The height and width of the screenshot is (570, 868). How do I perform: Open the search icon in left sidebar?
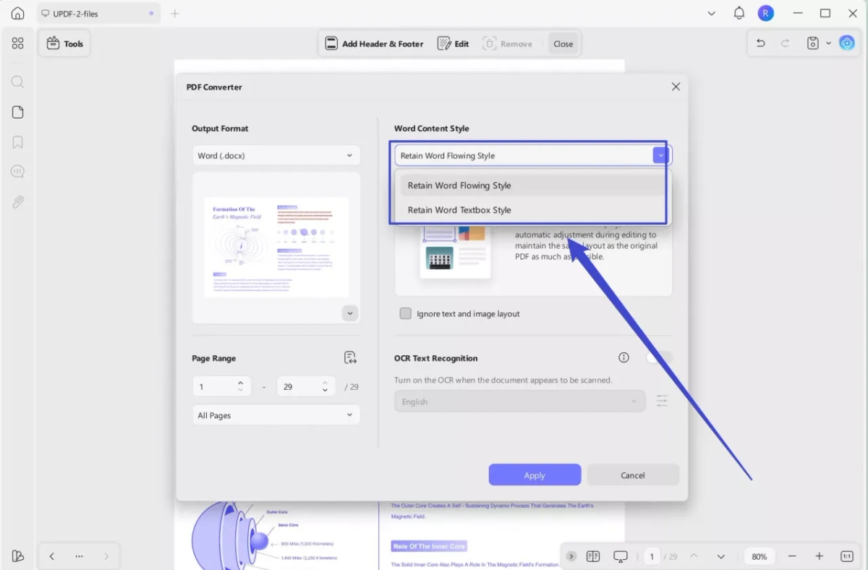coord(18,82)
